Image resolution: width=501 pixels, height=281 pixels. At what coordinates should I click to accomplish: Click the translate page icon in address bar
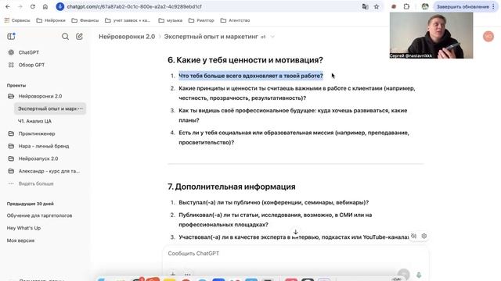point(365,7)
